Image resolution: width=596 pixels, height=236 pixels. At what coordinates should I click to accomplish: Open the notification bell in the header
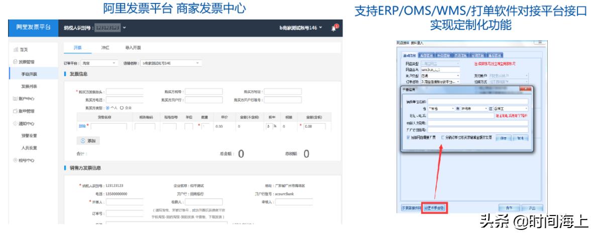point(335,28)
